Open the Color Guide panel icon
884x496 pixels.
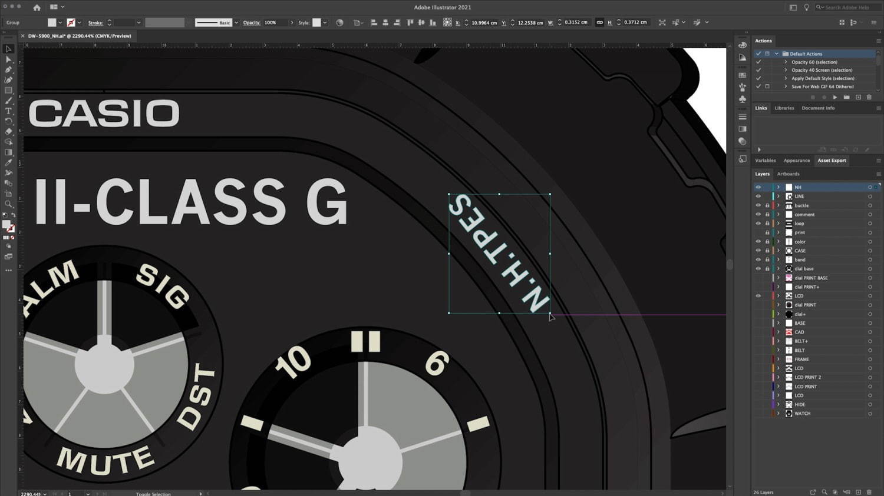point(743,58)
